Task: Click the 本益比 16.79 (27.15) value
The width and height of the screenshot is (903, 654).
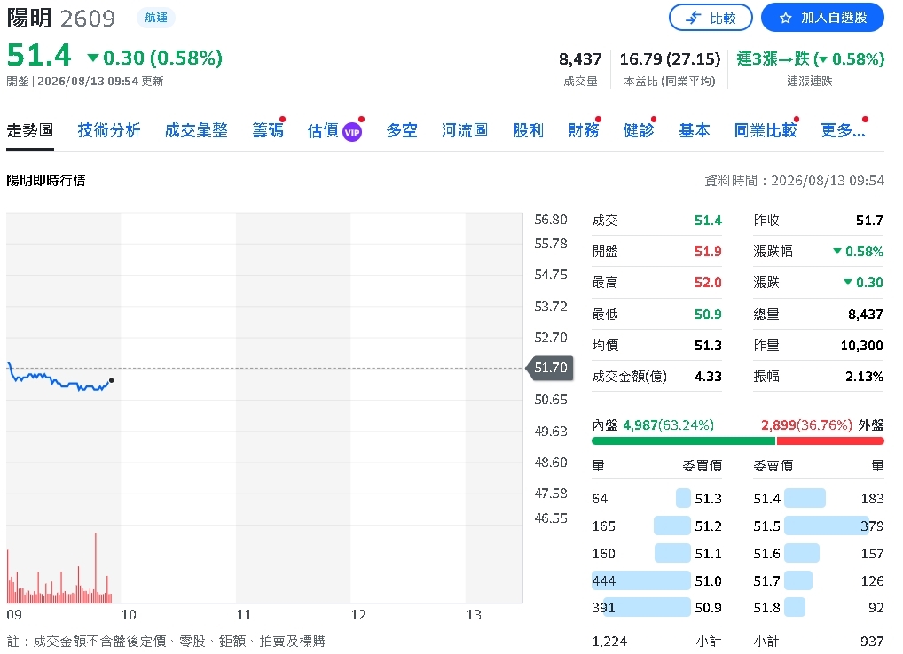Action: coord(670,58)
